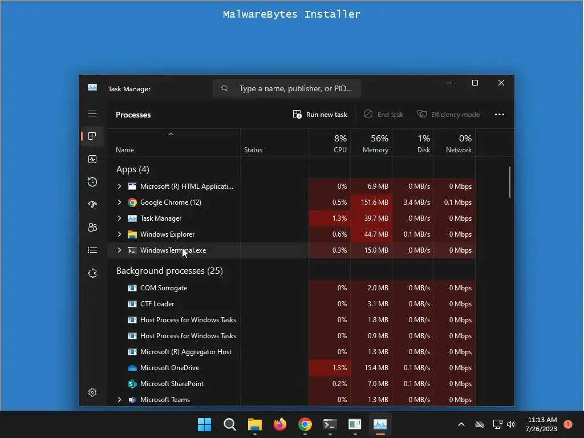Image resolution: width=584 pixels, height=438 pixels.
Task: Switch to Terminal in the taskbar
Action: 330,424
